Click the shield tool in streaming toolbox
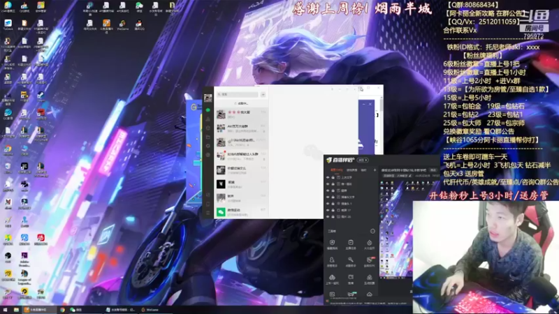The width and height of the screenshot is (559, 314). (332, 245)
